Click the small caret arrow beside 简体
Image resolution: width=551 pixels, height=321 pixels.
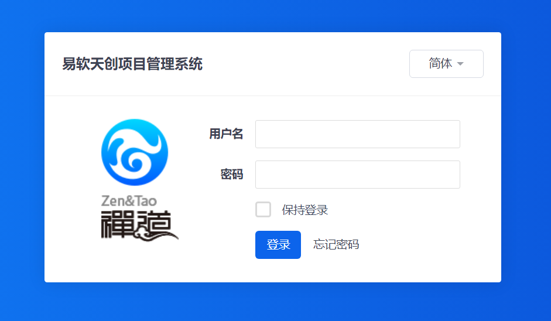click(x=460, y=64)
